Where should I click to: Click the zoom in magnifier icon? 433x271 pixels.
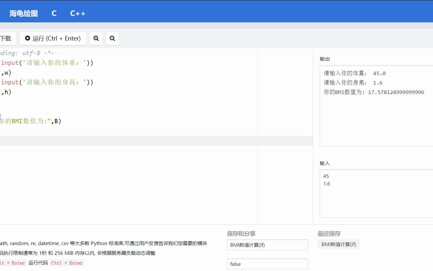pyautogui.click(x=96, y=38)
